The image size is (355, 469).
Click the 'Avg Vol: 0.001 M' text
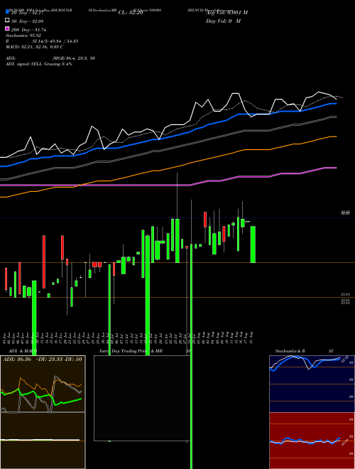coord(226,13)
